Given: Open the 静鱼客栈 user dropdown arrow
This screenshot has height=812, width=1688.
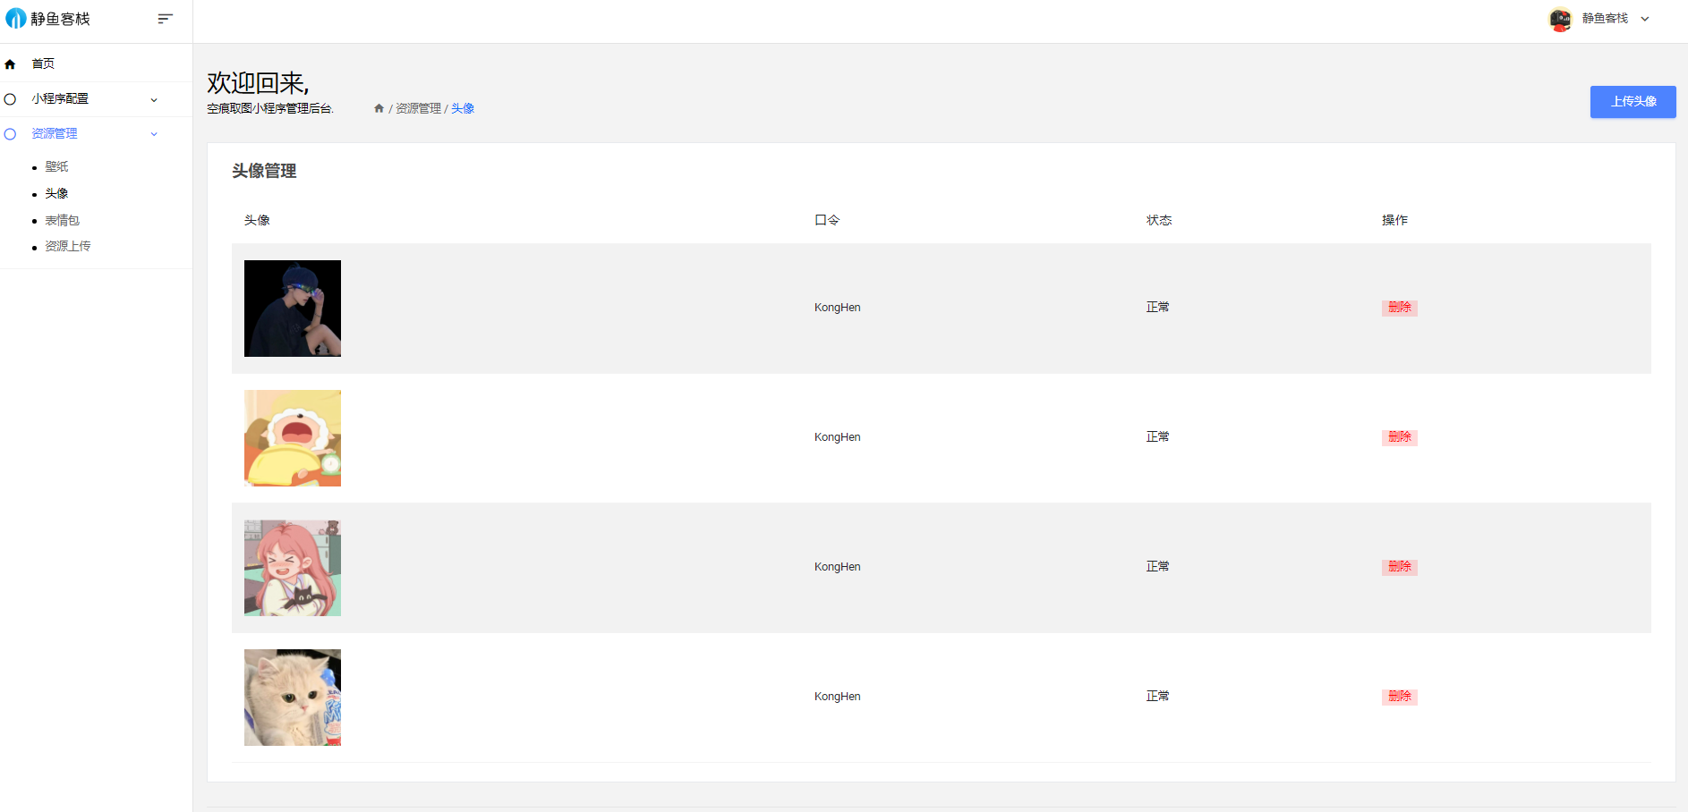Looking at the screenshot, I should pyautogui.click(x=1645, y=19).
